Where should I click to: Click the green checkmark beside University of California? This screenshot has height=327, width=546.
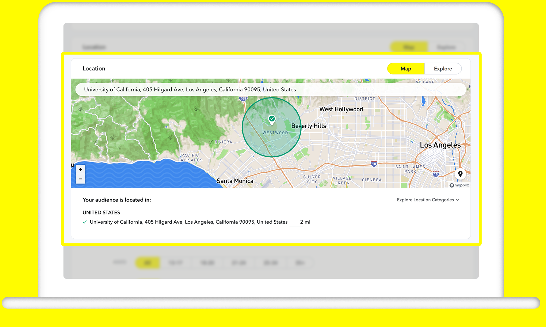pyautogui.click(x=85, y=222)
